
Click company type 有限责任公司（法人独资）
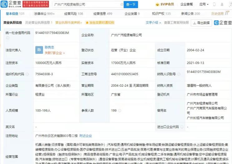click(53, 85)
